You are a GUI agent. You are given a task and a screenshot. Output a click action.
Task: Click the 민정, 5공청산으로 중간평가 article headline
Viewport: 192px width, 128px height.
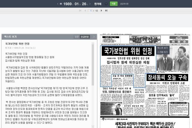(117, 92)
